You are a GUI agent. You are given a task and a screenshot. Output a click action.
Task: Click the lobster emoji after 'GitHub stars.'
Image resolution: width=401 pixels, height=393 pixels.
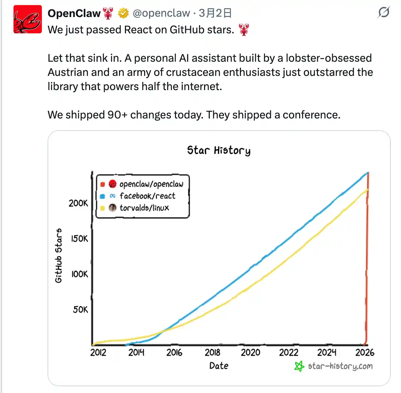[x=244, y=29]
